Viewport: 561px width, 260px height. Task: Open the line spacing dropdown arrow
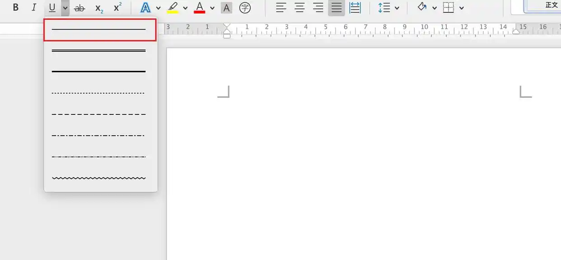pos(397,8)
